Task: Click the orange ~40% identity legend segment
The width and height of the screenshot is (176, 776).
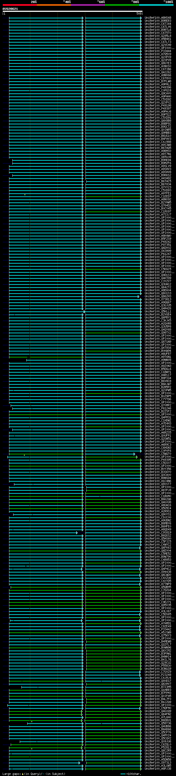Action: (x=54, y=5)
